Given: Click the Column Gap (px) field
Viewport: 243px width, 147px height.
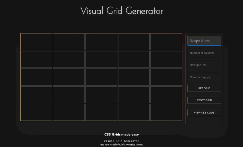Looking at the screenshot, I should [204, 77].
